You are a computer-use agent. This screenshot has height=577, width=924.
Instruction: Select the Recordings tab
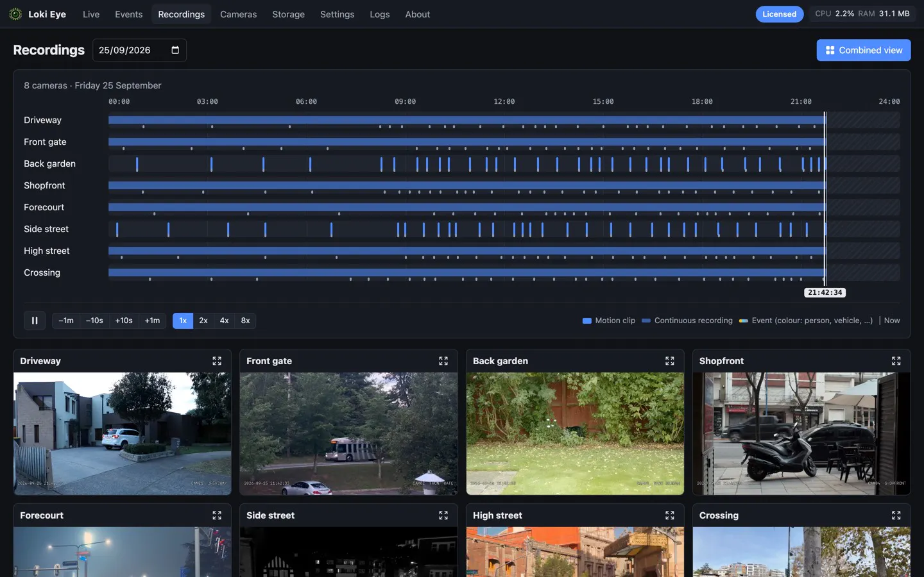(182, 14)
